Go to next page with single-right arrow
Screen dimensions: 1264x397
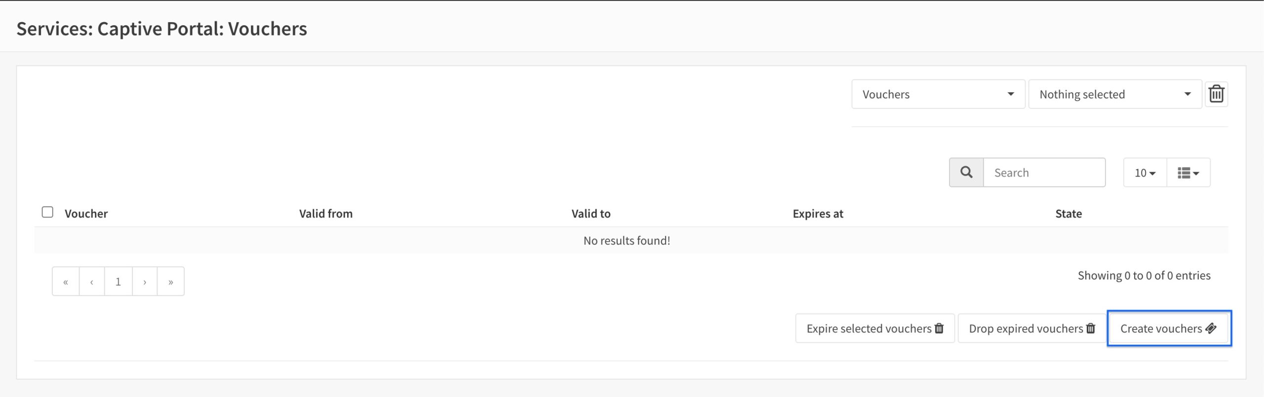[145, 282]
